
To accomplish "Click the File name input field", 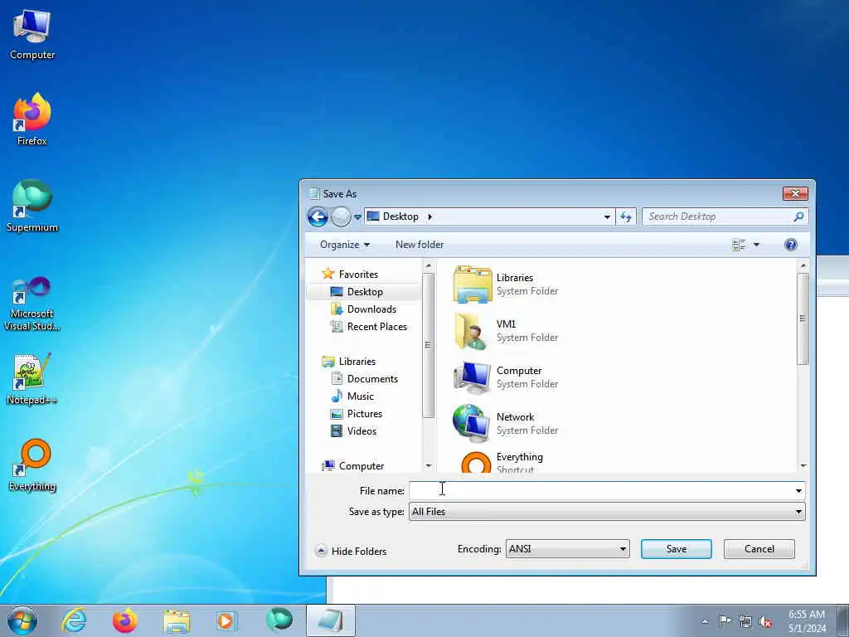I will 600,491.
